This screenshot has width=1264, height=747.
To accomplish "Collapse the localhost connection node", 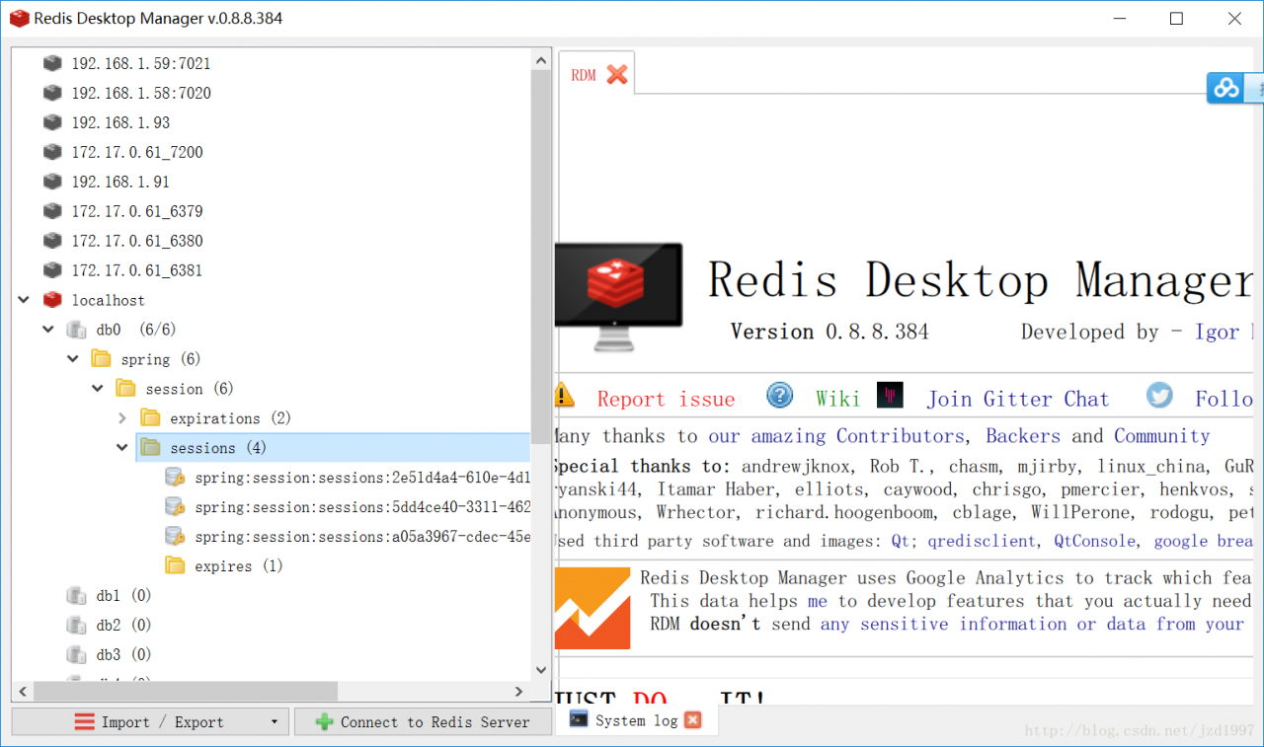I will (x=24, y=300).
